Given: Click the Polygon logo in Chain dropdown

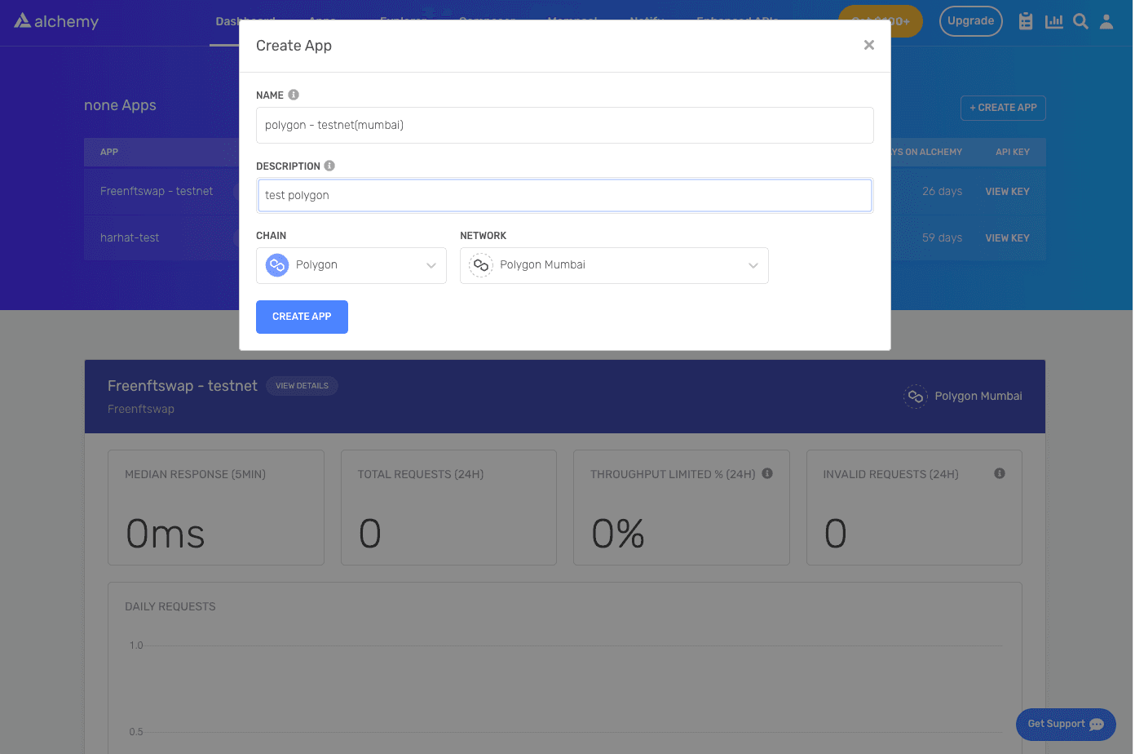Looking at the screenshot, I should 277,265.
